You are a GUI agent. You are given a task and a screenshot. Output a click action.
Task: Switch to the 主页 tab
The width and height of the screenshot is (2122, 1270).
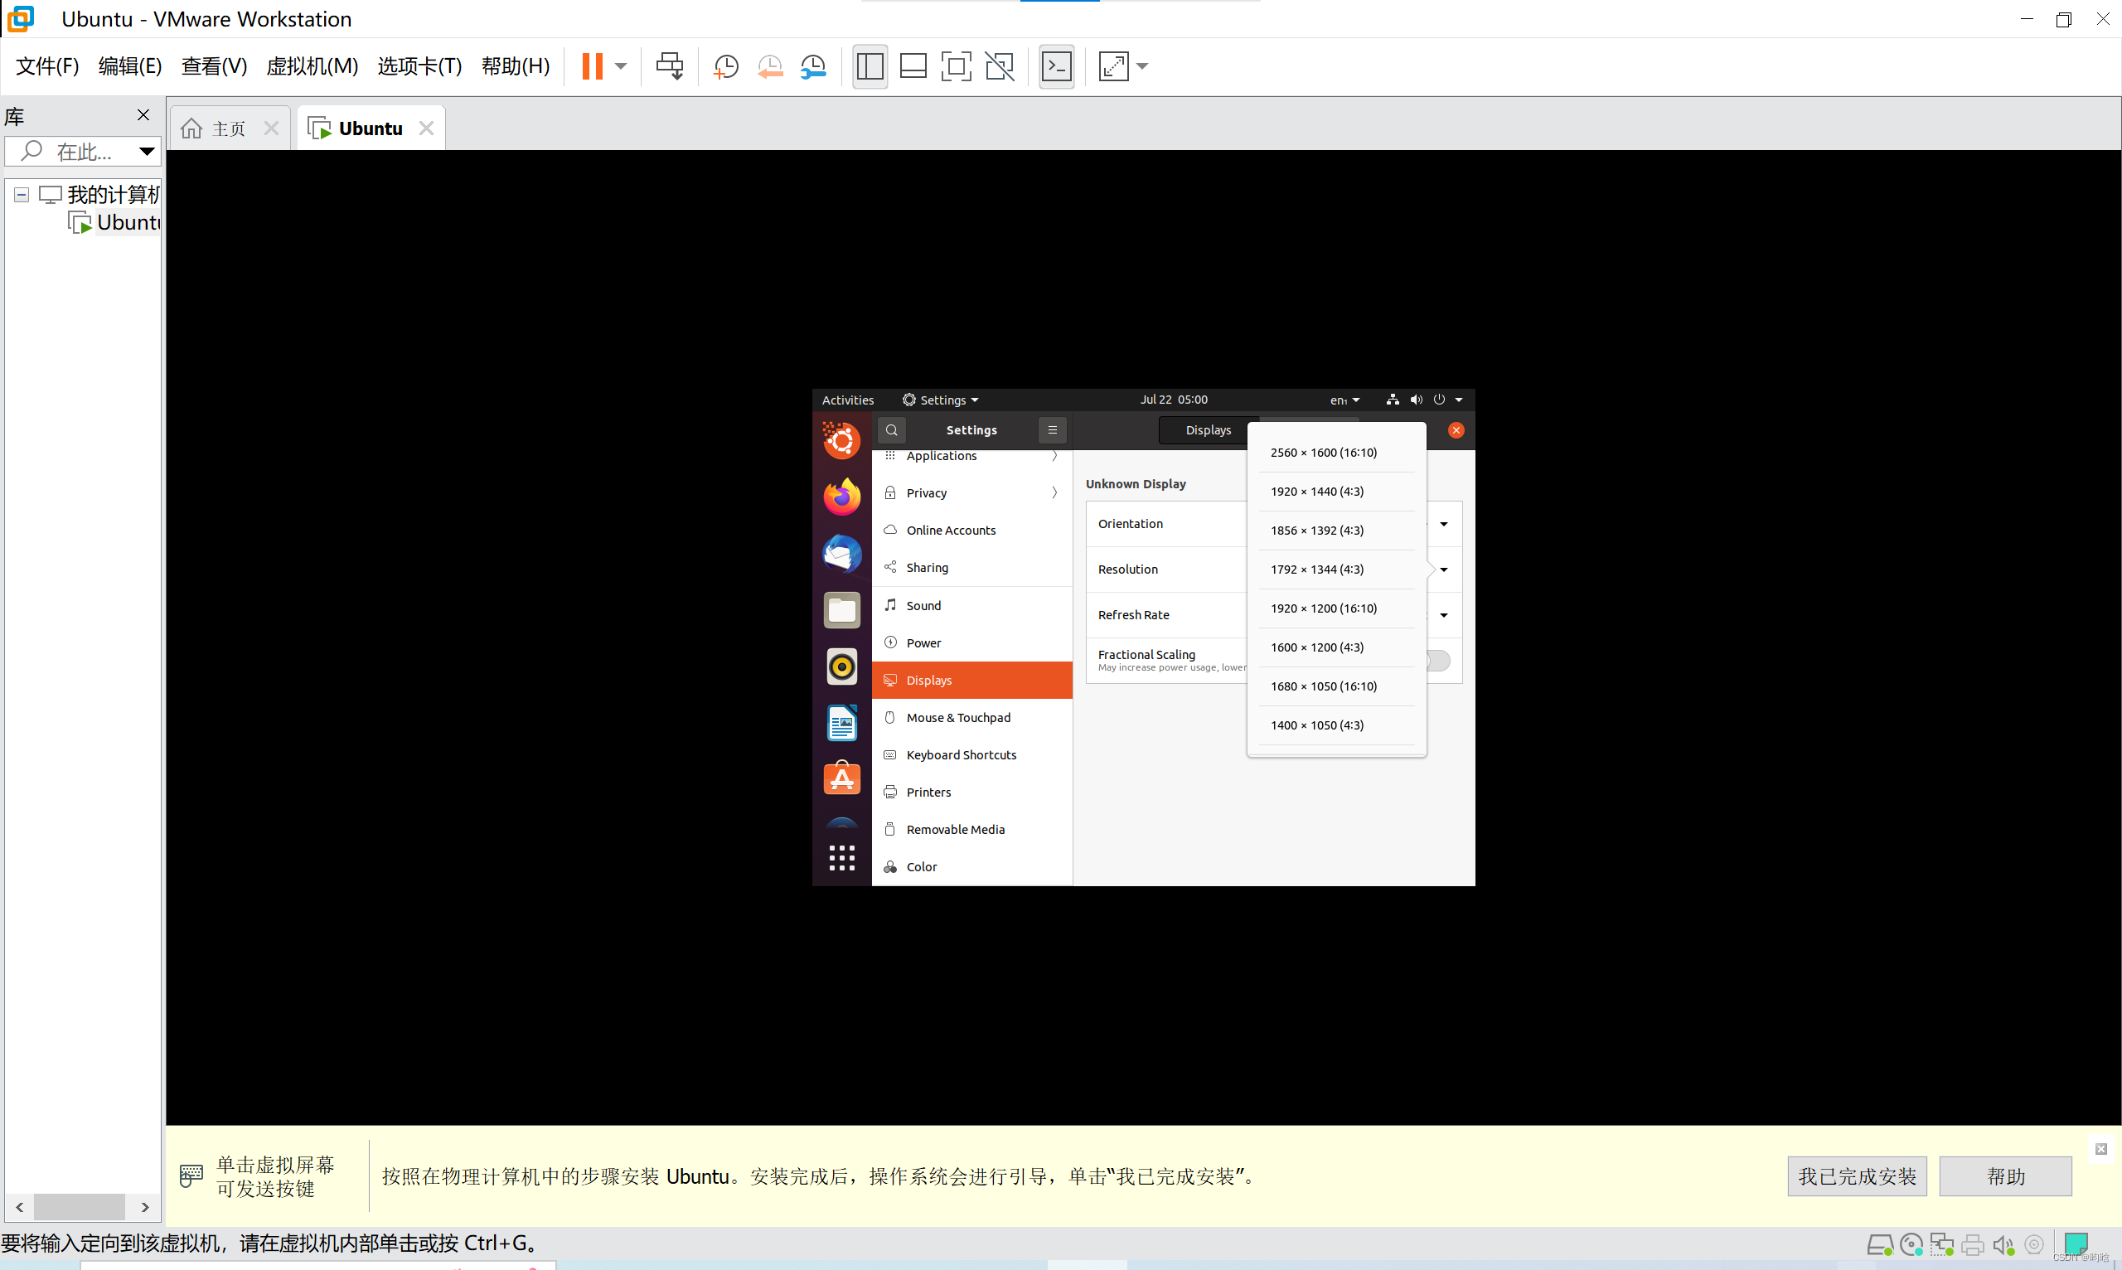coord(224,127)
